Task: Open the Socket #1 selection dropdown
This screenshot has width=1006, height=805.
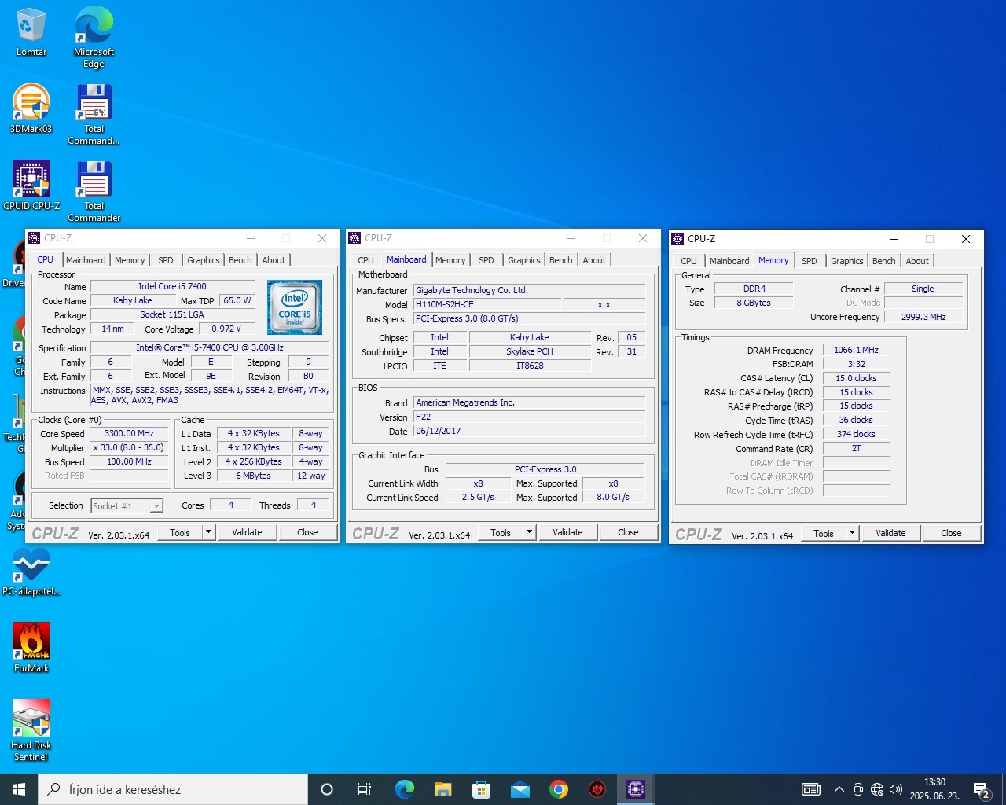Action: [127, 505]
